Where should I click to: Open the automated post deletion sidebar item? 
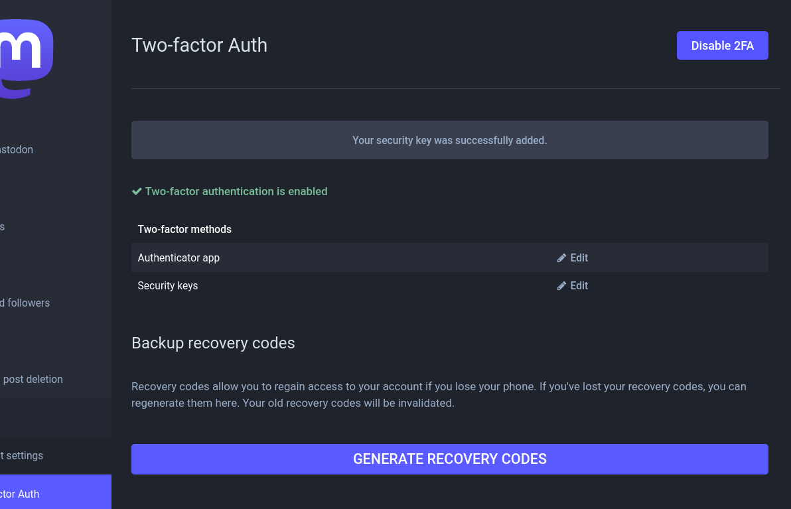pos(31,380)
